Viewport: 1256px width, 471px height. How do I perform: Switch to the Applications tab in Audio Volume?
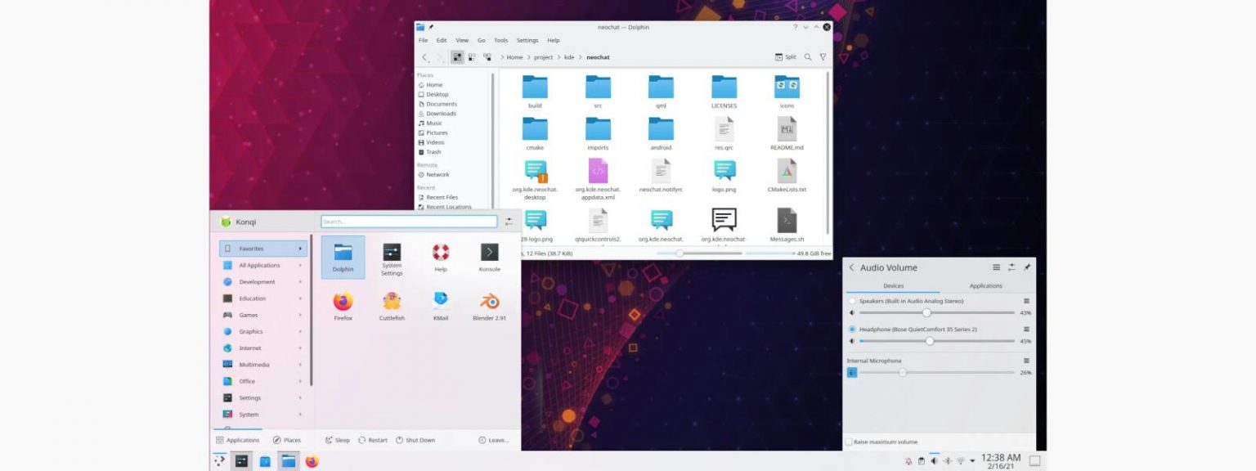tap(985, 285)
